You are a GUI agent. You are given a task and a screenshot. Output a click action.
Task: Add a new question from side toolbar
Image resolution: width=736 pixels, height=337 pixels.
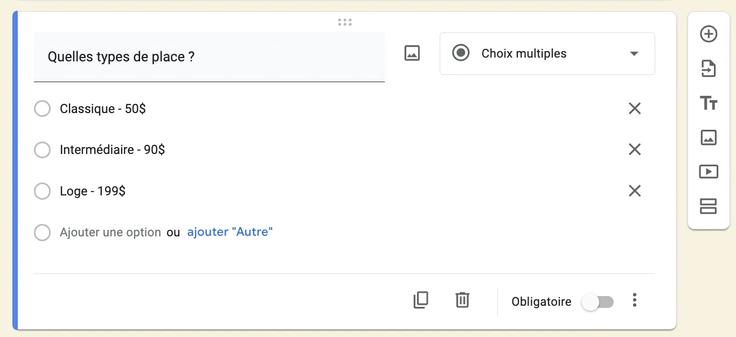coord(709,34)
